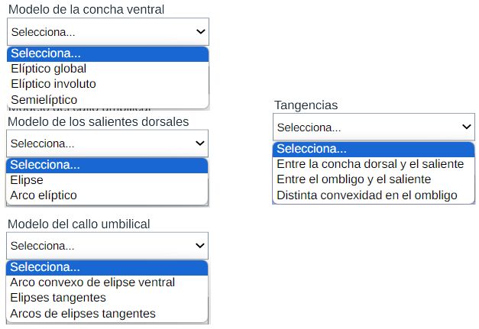Viewport: 479px width, 329px height.
Task: Click highlighted Selecciona... in salientes dorsales list
Action: click(108, 165)
